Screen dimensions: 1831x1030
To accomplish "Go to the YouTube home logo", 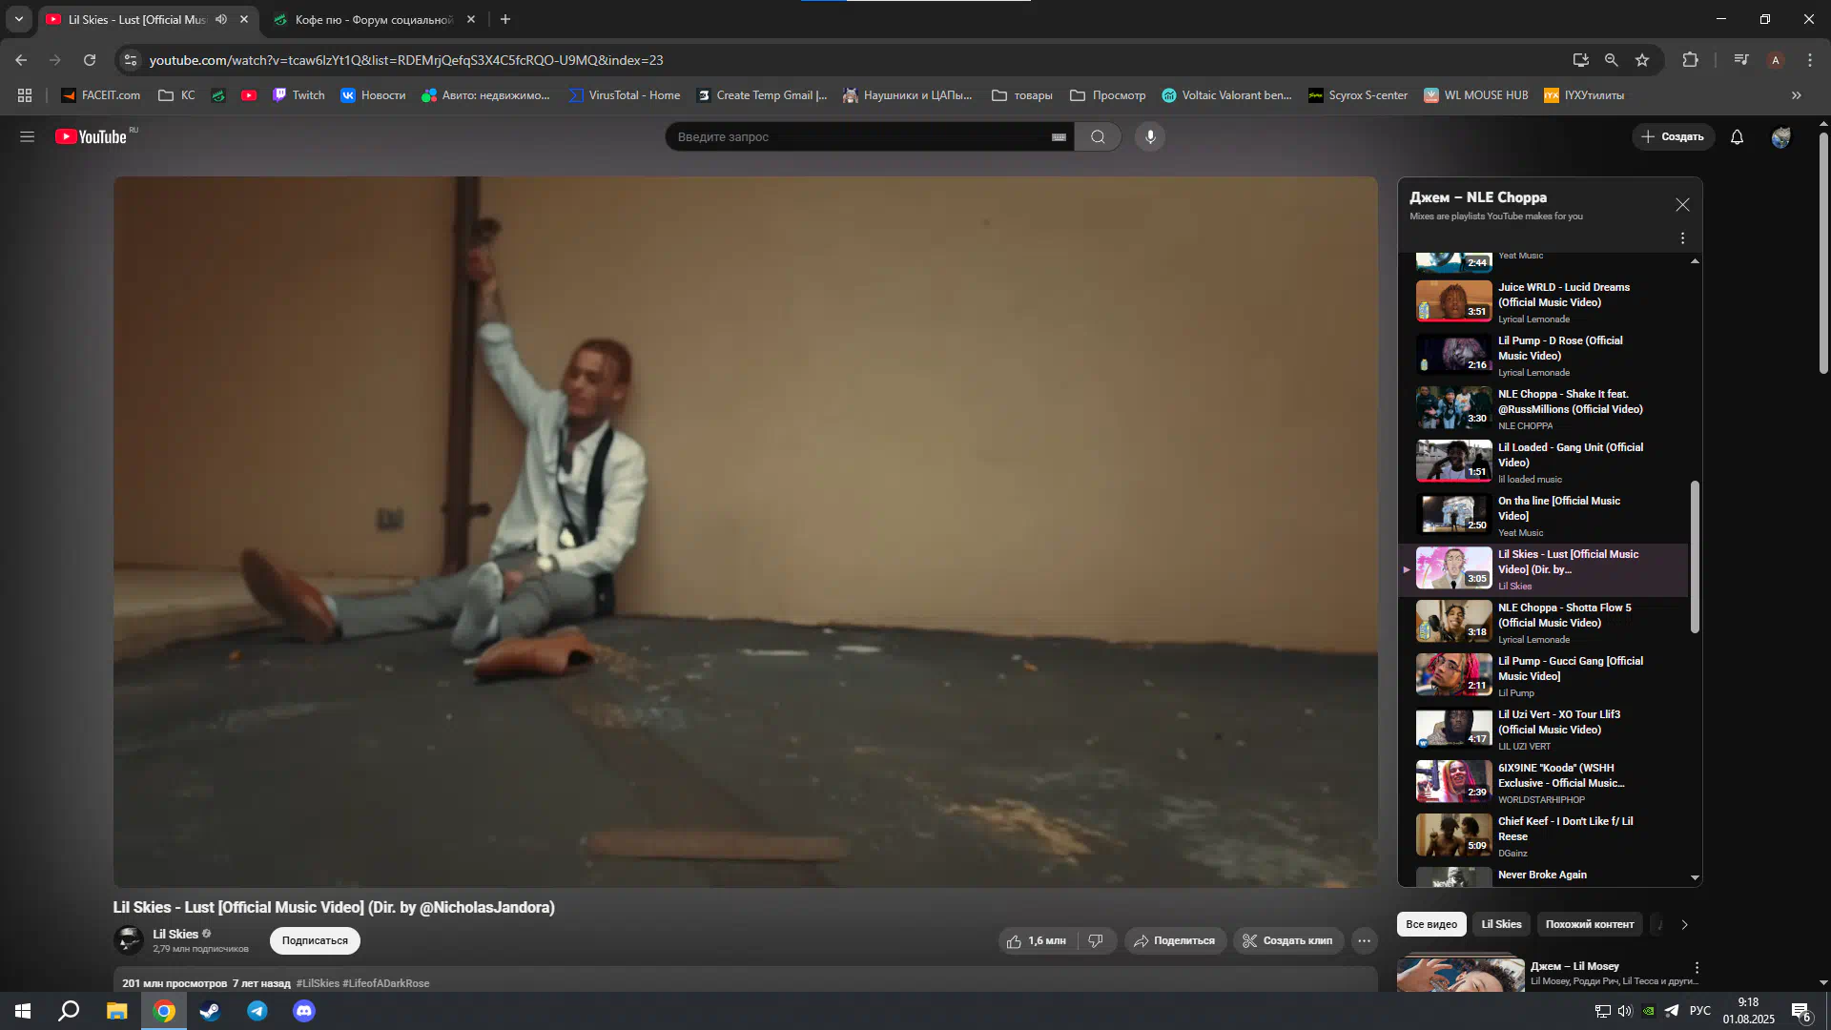I will pos(92,137).
